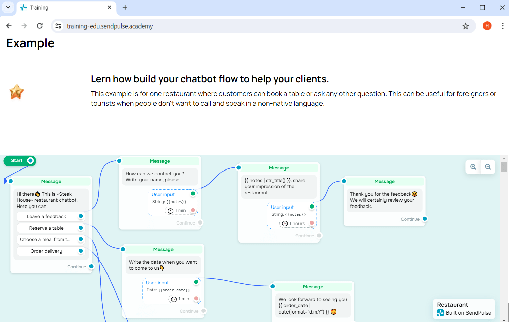Image resolution: width=509 pixels, height=322 pixels.
Task: Select the Choose a meal from t... button
Action: tap(51, 239)
